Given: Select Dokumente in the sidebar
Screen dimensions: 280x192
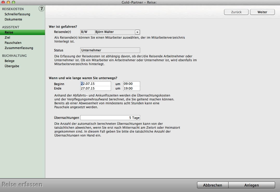Looking at the screenshot, I should pyautogui.click(x=13, y=19).
